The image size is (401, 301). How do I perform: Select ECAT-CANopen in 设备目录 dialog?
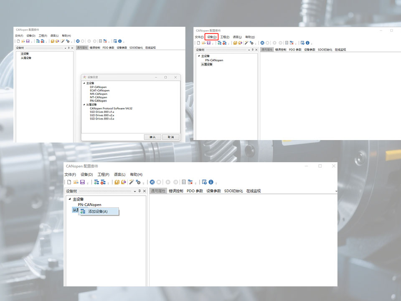click(x=99, y=90)
